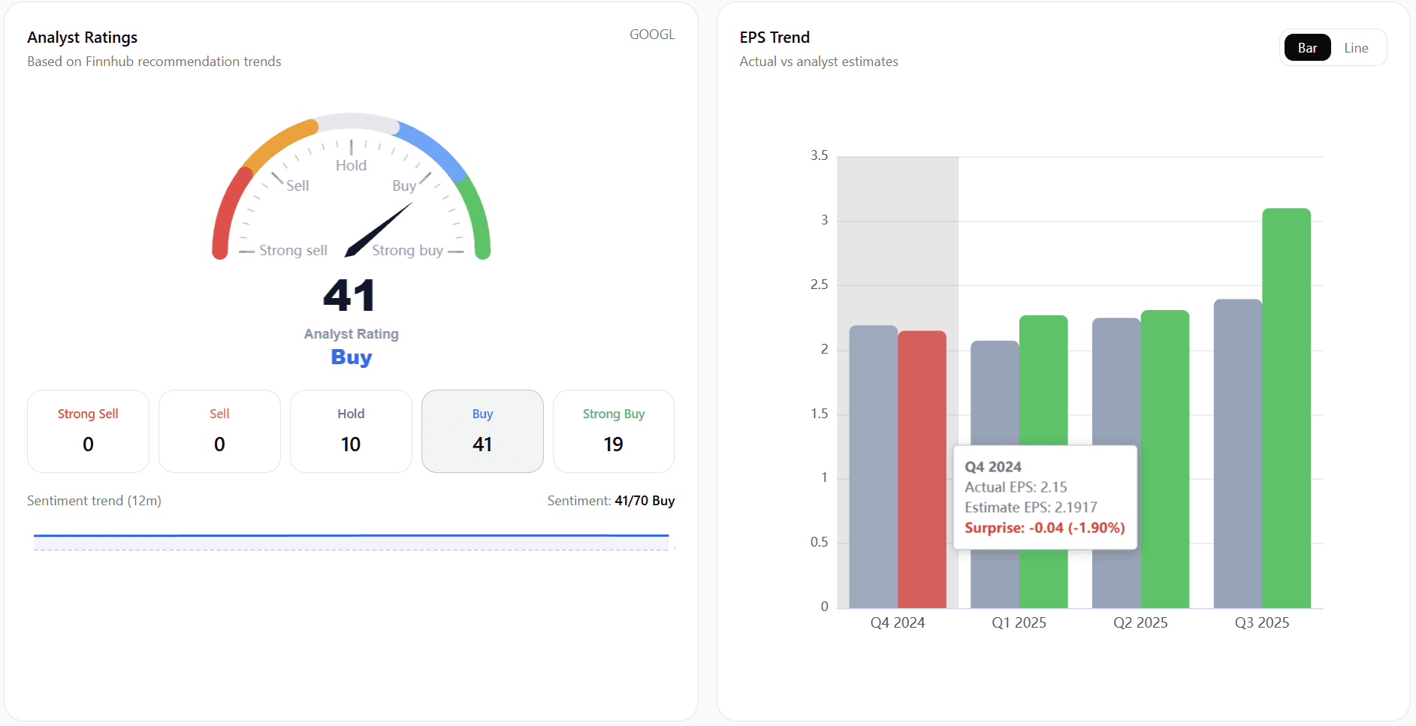Open the Strong Buy ratings card

[613, 431]
